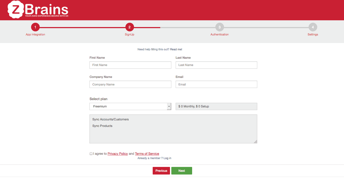Click the Read me! help link

pyautogui.click(x=176, y=50)
